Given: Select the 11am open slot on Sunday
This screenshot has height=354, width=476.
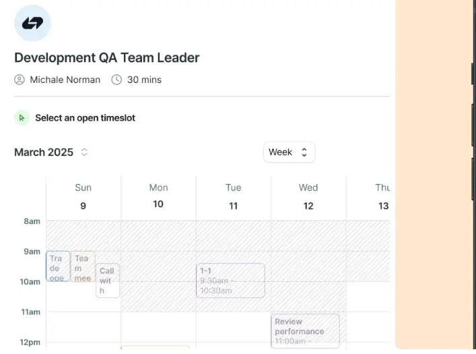Looking at the screenshot, I should 83,327.
